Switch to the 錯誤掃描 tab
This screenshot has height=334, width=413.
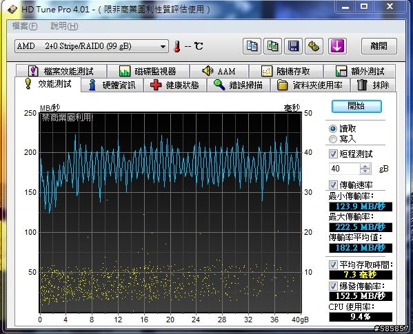pyautogui.click(x=239, y=85)
